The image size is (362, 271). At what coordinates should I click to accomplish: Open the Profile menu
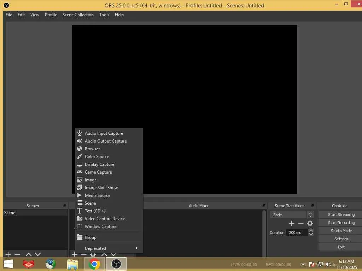click(x=51, y=15)
